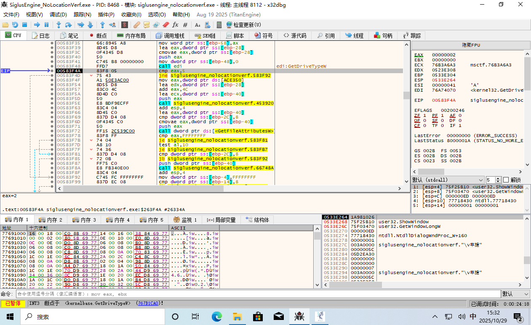
Task: Click the Restart debugging toolbar icon
Action: point(15,25)
